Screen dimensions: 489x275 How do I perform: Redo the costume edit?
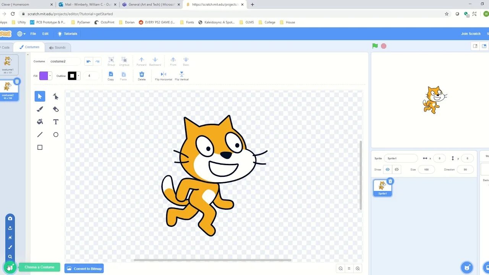pyautogui.click(x=97, y=61)
